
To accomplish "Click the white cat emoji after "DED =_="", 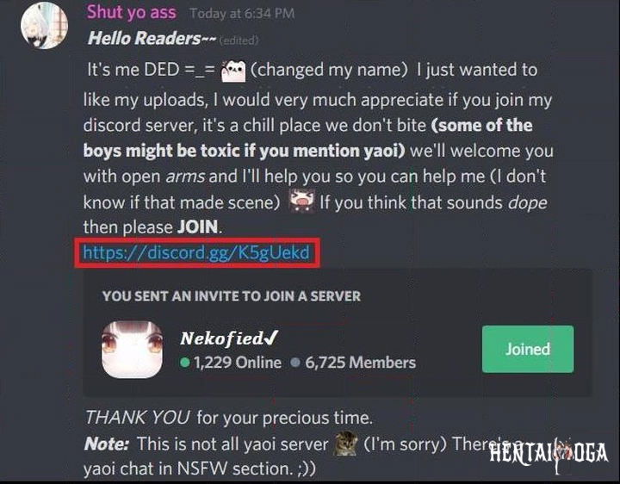I will tap(233, 71).
